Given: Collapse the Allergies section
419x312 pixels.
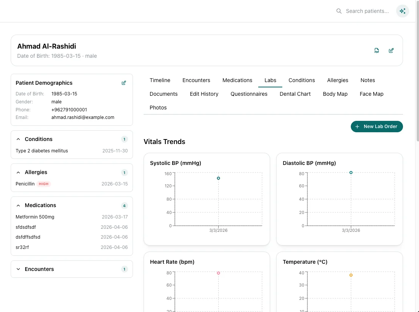Looking at the screenshot, I should [18, 172].
